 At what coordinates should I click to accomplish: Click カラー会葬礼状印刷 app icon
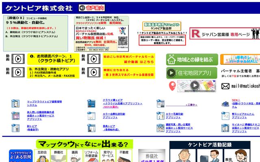tap(91, 115)
